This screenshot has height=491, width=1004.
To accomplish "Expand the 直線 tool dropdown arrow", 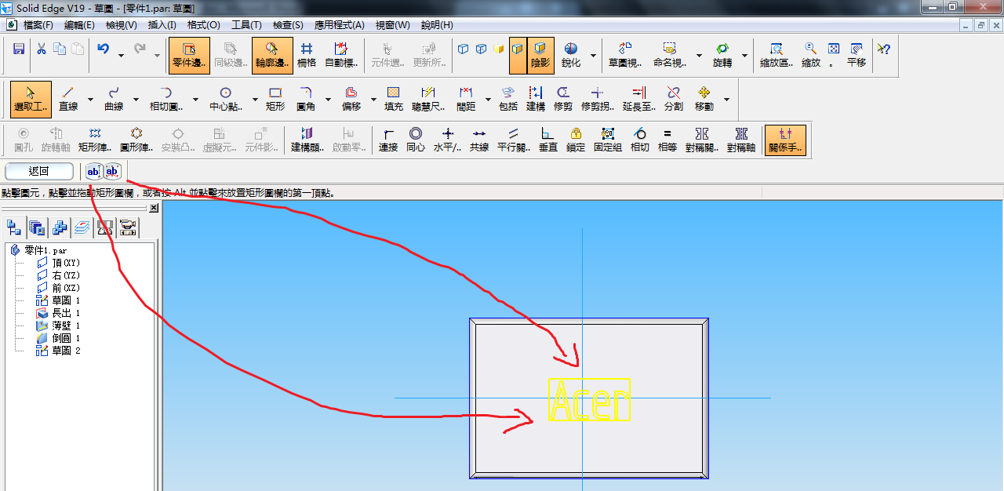I will coord(90,100).
